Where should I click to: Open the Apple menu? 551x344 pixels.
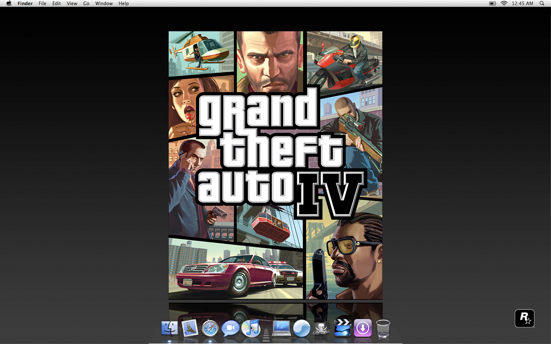(x=9, y=4)
